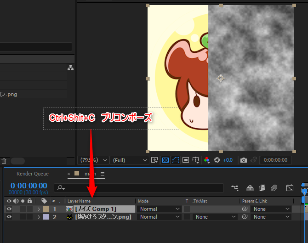The height and width of the screenshot is (243, 308).
Task: Expand layer 1 ノイズ Comp 1 properties
Action: [39, 209]
